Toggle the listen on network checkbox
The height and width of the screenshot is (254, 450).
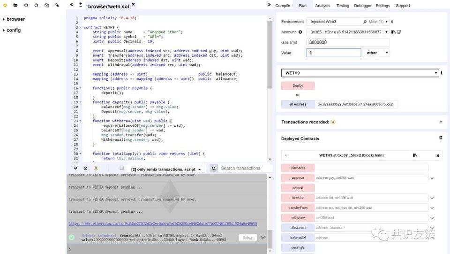point(122,168)
